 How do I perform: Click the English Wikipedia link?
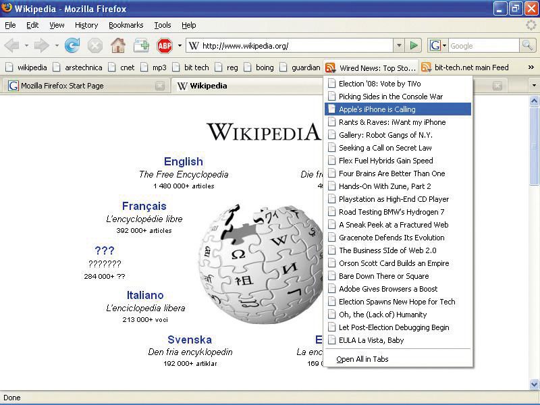[x=184, y=161]
